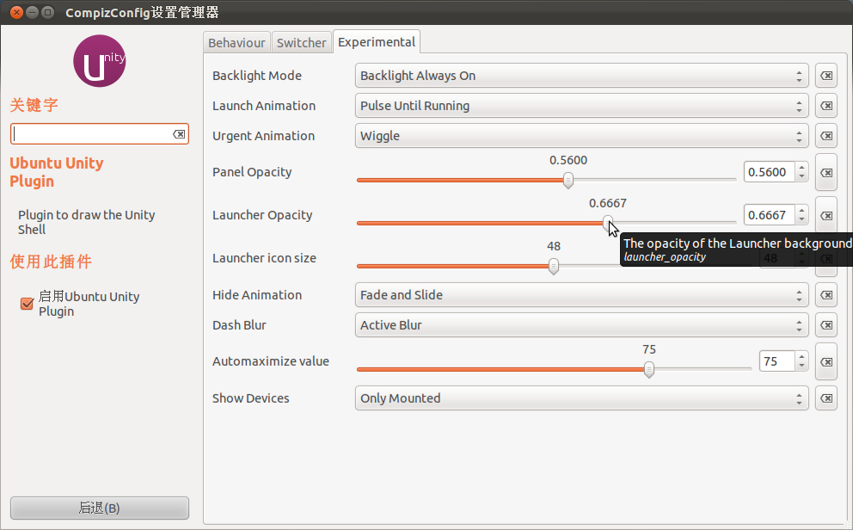The image size is (853, 530).
Task: Expand the Dash Blur combo box
Action: click(x=581, y=325)
